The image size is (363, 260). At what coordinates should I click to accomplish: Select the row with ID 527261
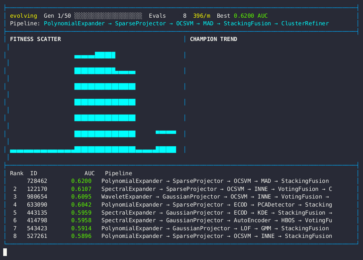pyautogui.click(x=181, y=236)
